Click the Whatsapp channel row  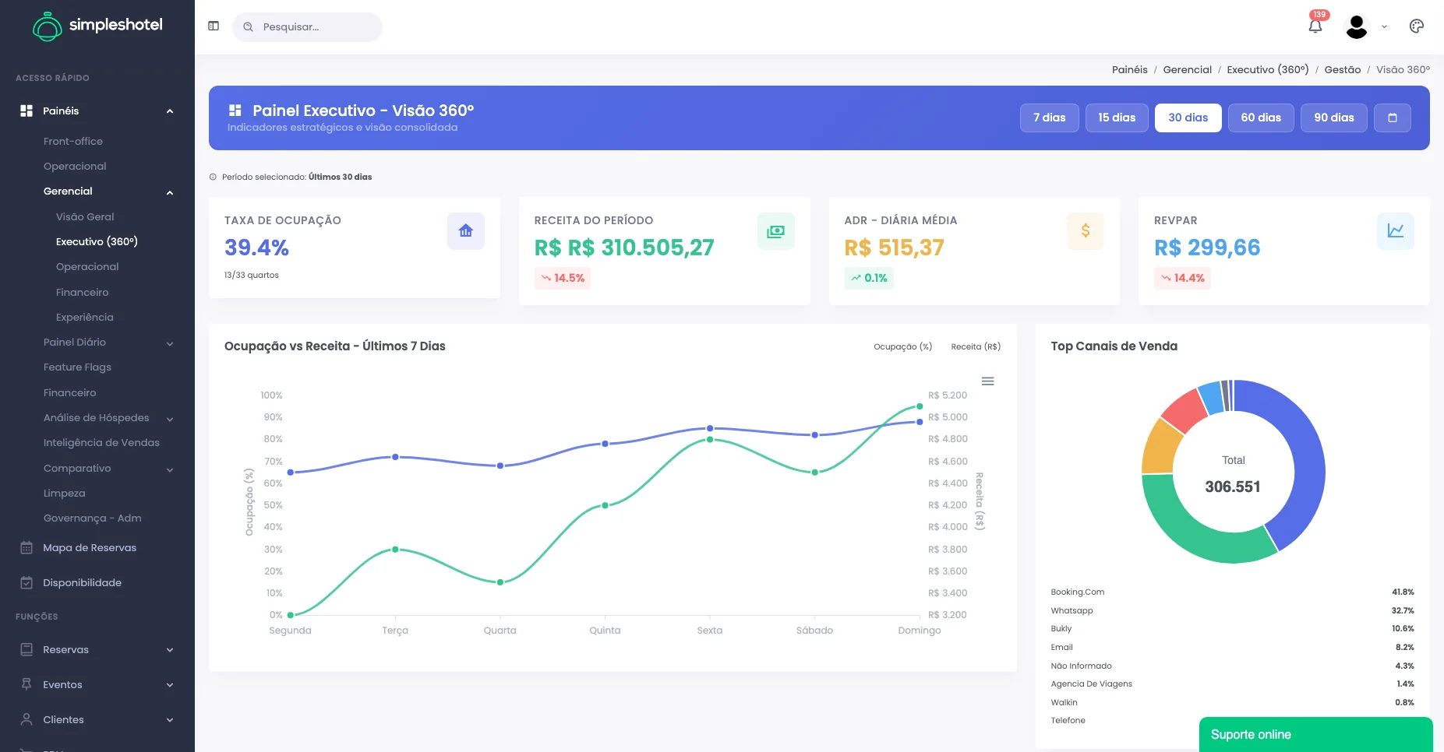(1232, 610)
